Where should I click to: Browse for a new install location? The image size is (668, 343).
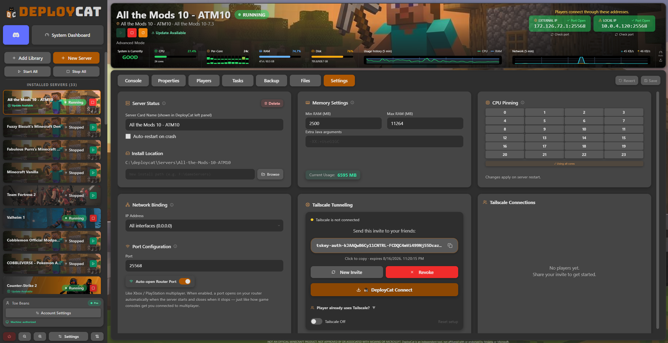[x=270, y=174]
